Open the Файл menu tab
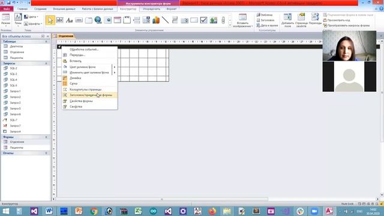 pos(7,9)
